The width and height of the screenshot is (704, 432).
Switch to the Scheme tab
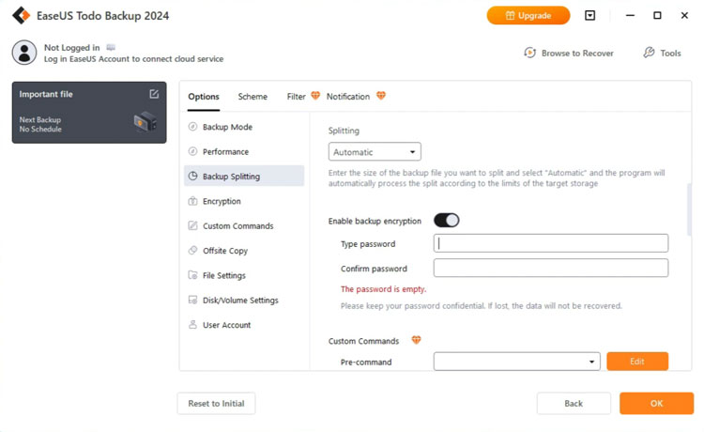pyautogui.click(x=253, y=97)
